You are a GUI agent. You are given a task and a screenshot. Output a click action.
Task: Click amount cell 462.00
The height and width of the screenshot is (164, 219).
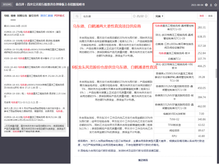[202, 106]
